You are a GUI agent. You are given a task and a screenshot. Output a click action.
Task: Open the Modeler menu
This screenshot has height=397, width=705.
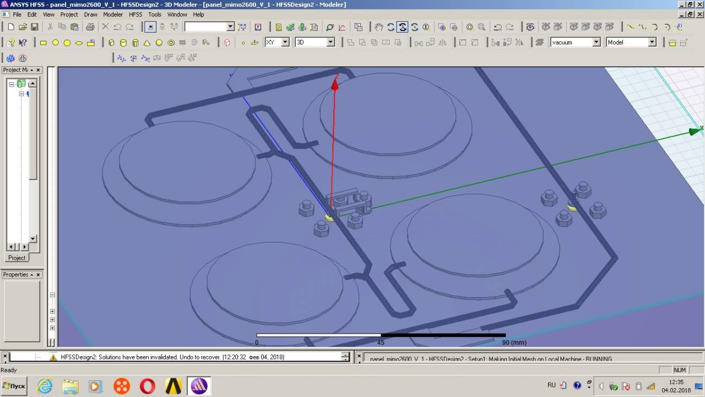pyautogui.click(x=113, y=14)
